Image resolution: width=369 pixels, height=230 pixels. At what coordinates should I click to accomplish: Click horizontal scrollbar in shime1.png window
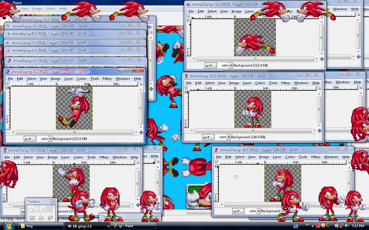pos(253,131)
